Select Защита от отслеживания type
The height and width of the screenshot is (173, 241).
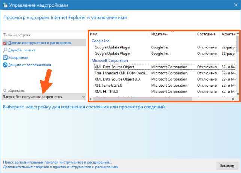30,65
